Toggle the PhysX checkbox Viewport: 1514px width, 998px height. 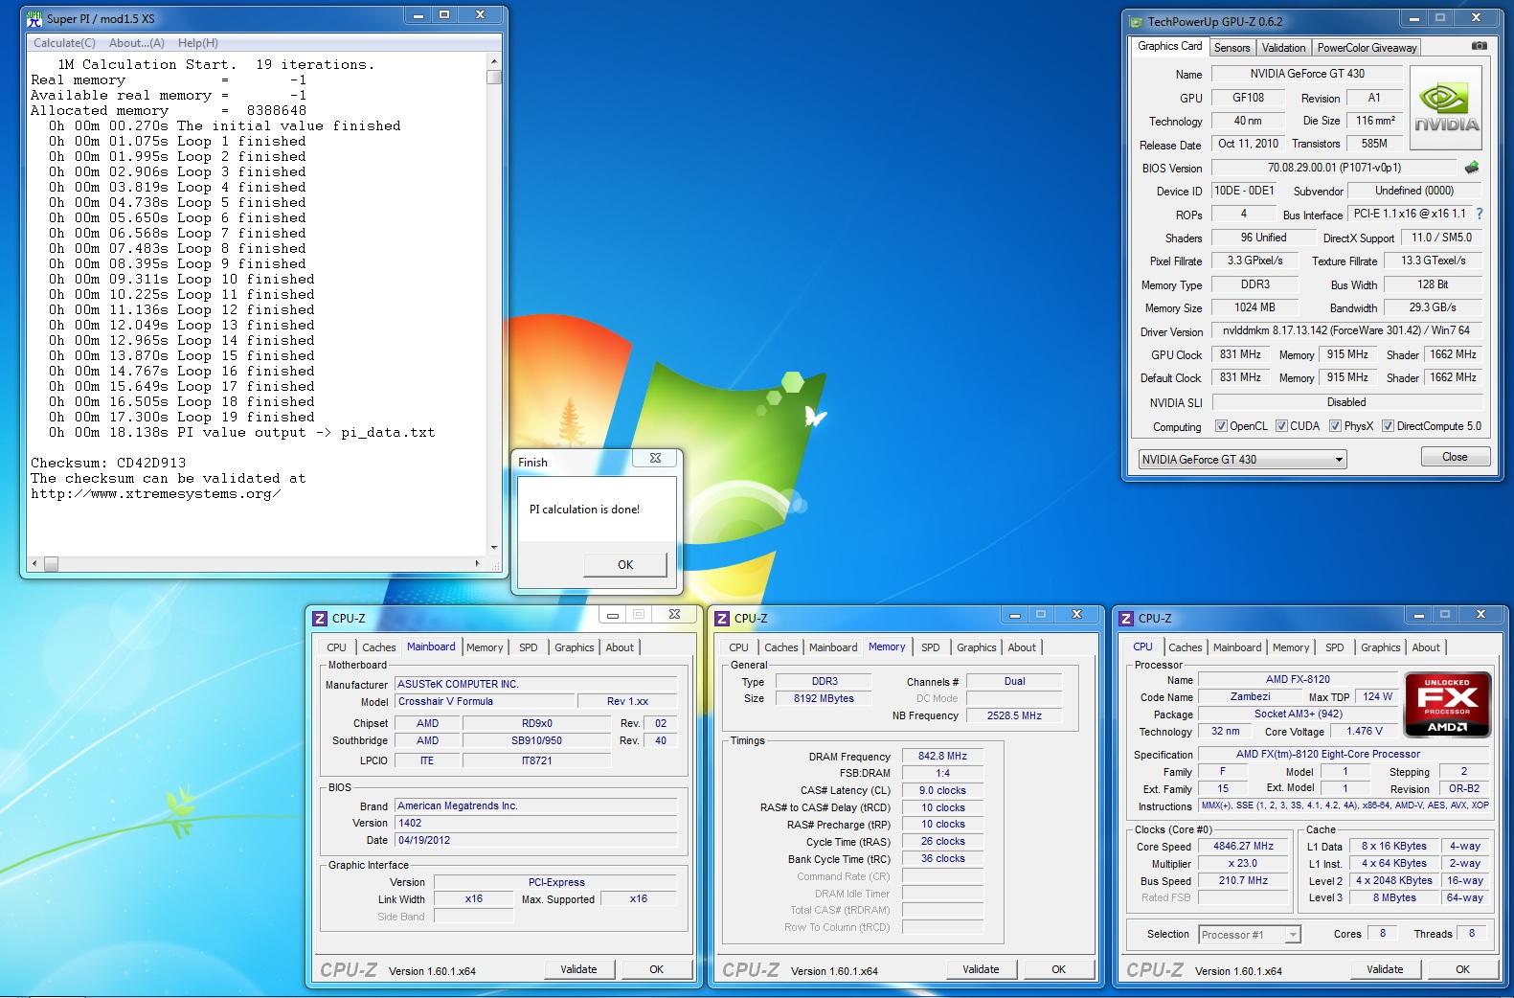pos(1335,426)
